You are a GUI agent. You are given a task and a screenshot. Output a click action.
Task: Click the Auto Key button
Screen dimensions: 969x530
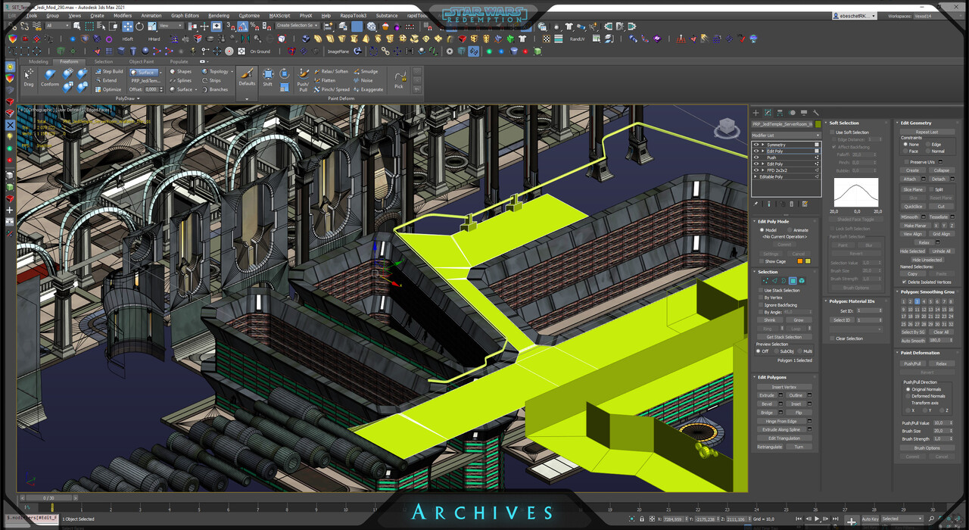click(x=870, y=519)
